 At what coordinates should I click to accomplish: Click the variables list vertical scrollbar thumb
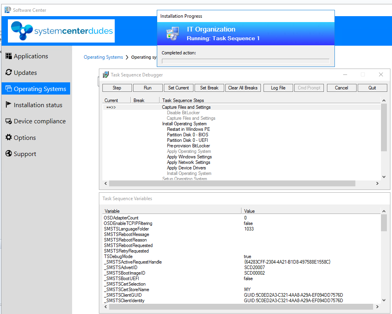pyautogui.click(x=384, y=223)
